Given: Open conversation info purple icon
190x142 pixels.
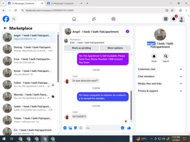Looking at the screenshot, I should coord(127,31).
